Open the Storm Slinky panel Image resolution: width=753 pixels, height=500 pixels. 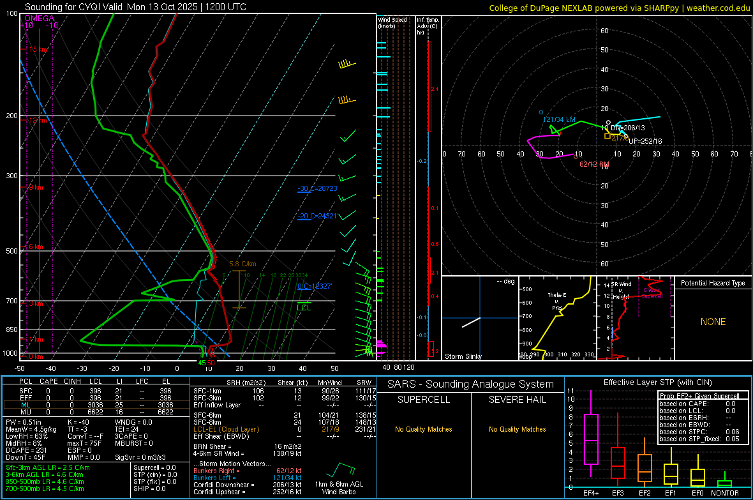coord(480,318)
